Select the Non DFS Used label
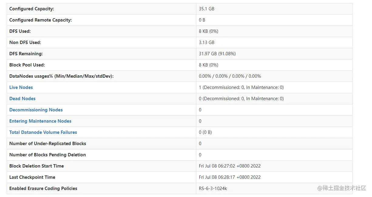The image size is (372, 197). tap(25, 42)
